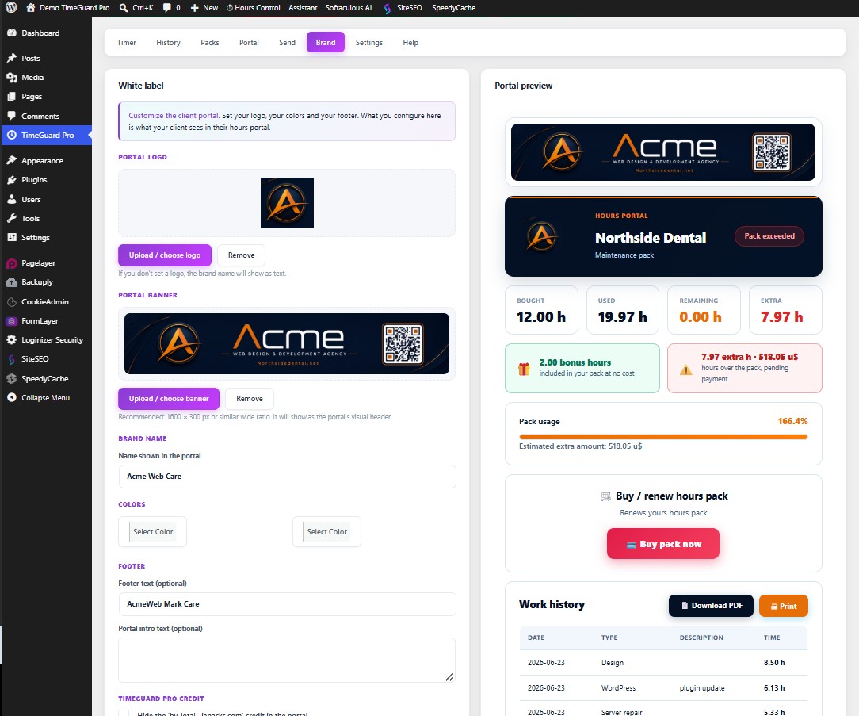Click the WordPress logo in admin bar
Viewport: 859px width, 716px height.
(11, 8)
